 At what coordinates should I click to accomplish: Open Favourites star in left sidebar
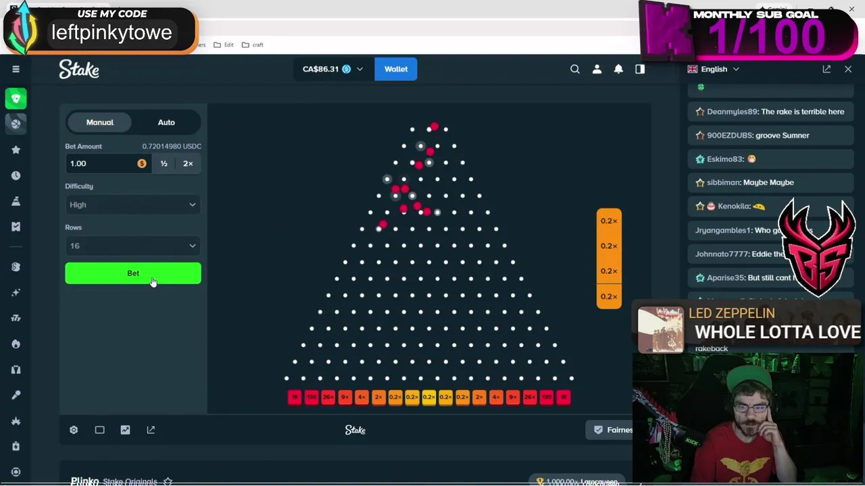point(16,150)
